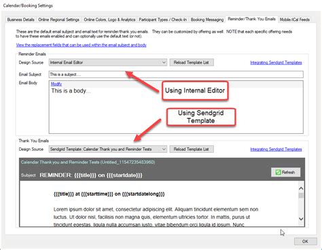Click the 'REMINDER: {{{title}}} on {{{startdate}}}' subject text
This screenshot has width=322, height=250.
[x=91, y=175]
